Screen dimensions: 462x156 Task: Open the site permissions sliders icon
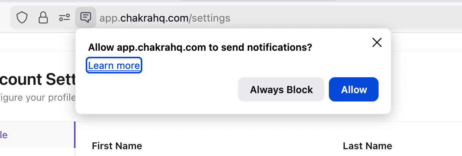coord(64,17)
